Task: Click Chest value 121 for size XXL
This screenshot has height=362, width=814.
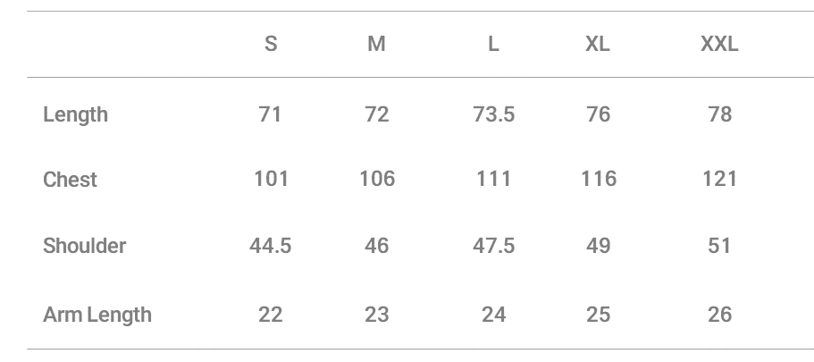Action: (x=719, y=179)
